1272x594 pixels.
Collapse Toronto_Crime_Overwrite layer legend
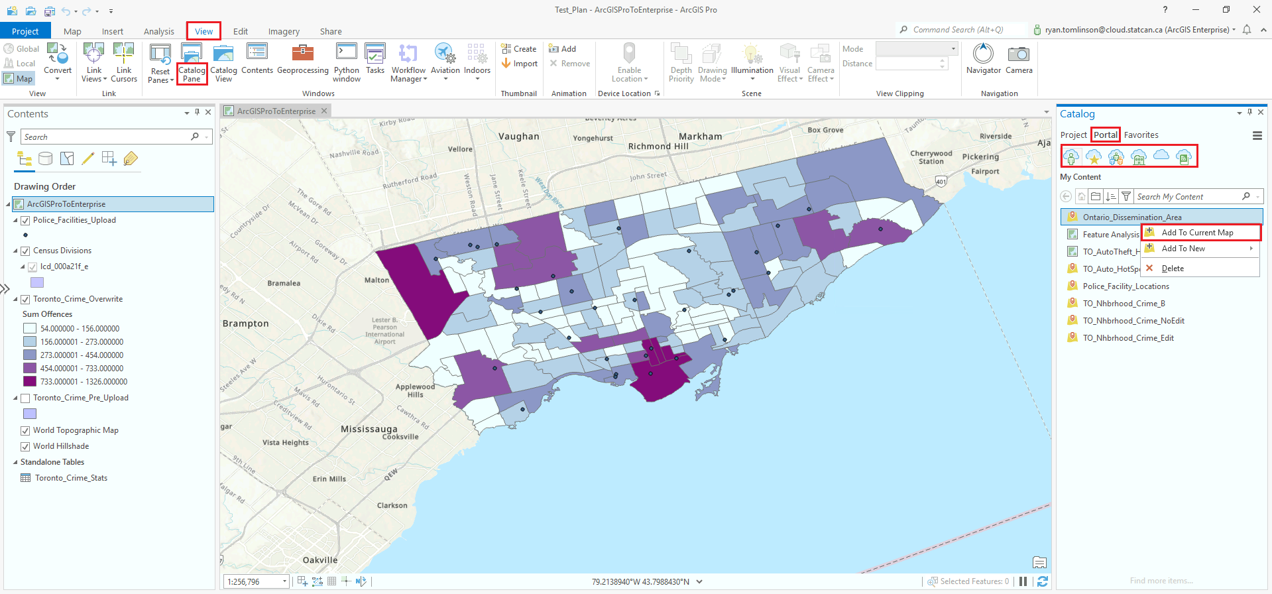(16, 300)
